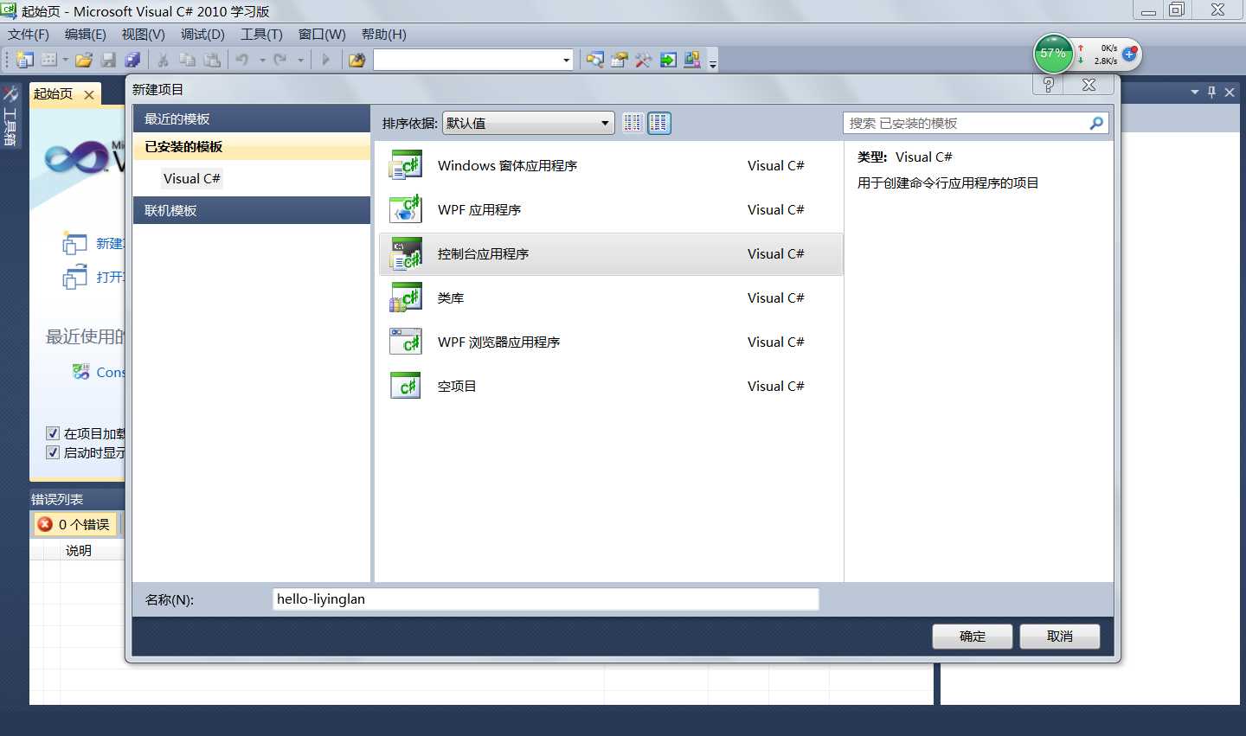Viewport: 1246px width, 736px height.
Task: Open the toolbar options overflow arrow
Action: pos(713,63)
